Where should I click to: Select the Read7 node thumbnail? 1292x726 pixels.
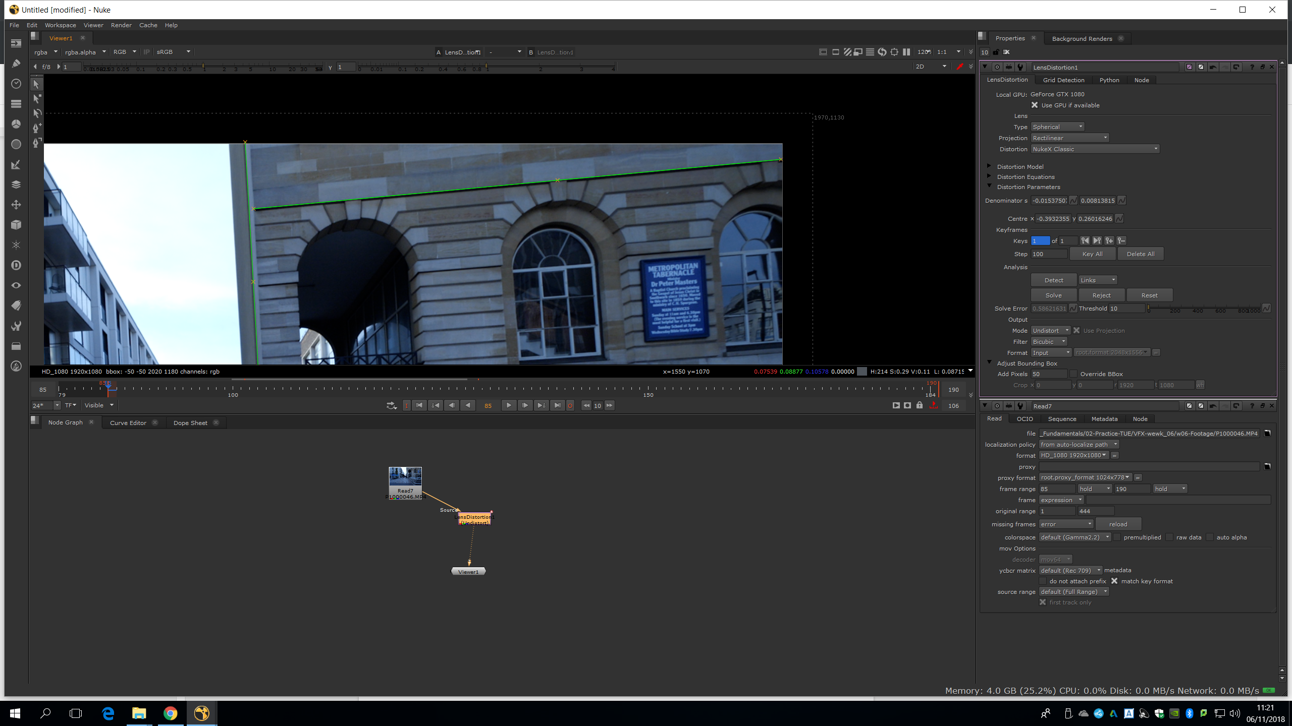tap(405, 476)
